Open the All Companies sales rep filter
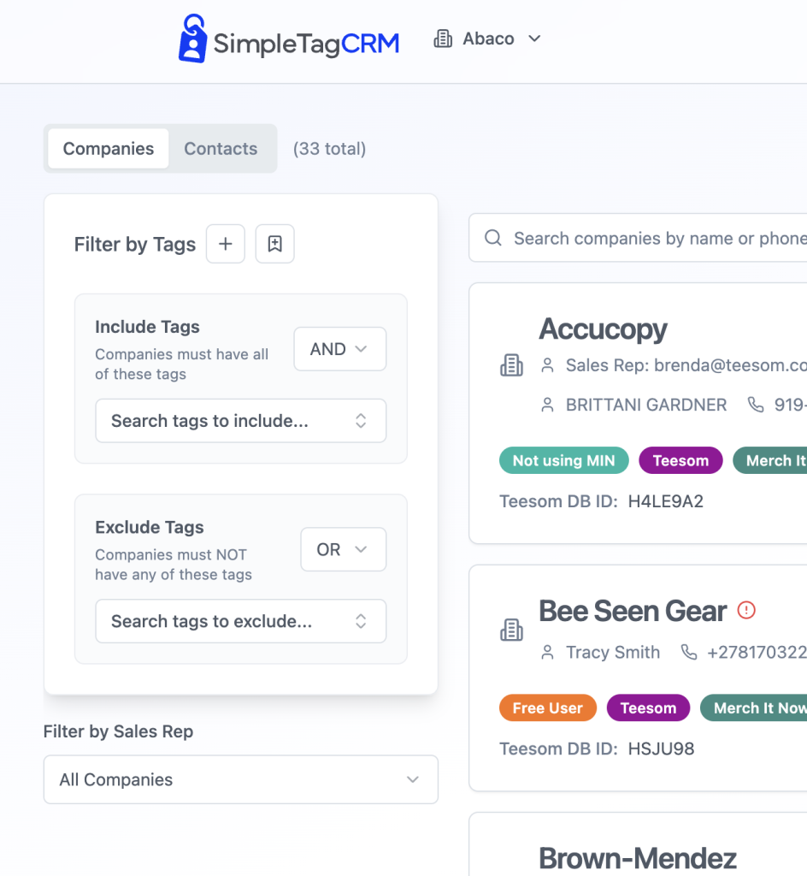807x876 pixels. point(240,779)
